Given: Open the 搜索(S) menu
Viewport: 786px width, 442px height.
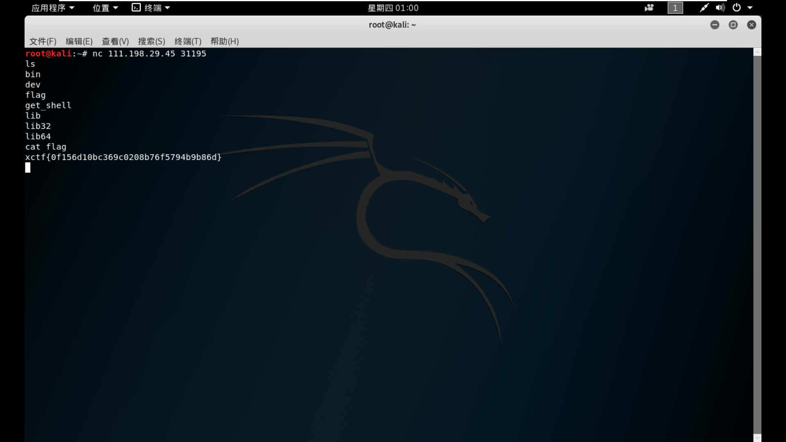Looking at the screenshot, I should point(151,41).
